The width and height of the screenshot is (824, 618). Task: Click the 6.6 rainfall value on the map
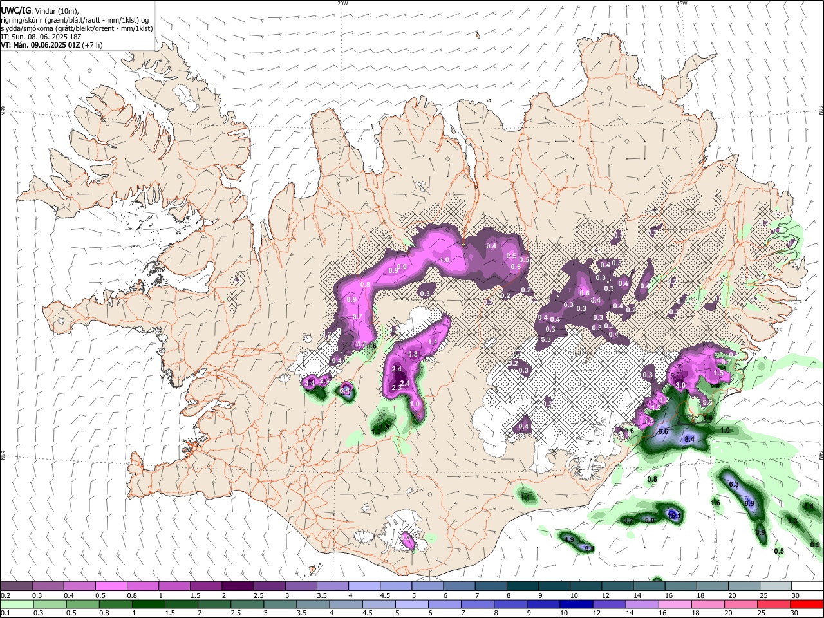pyautogui.click(x=663, y=431)
